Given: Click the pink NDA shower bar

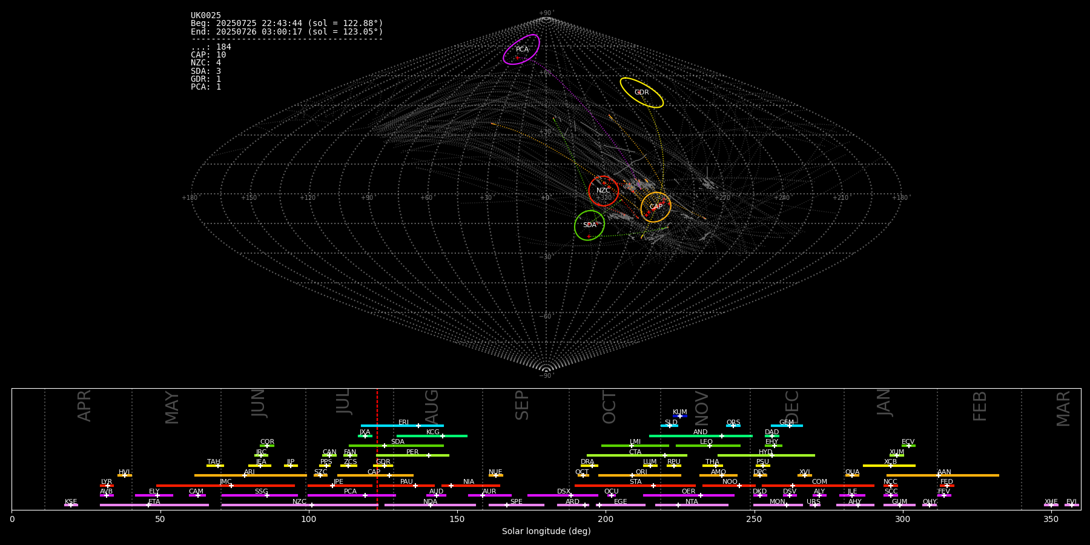Looking at the screenshot, I should point(430,505).
